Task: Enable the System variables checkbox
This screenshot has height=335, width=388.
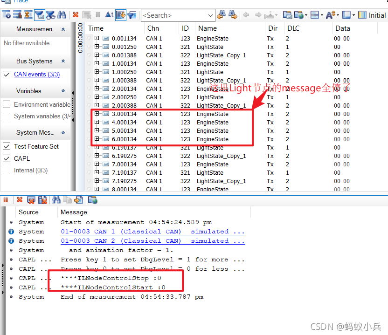Action: 7,116
